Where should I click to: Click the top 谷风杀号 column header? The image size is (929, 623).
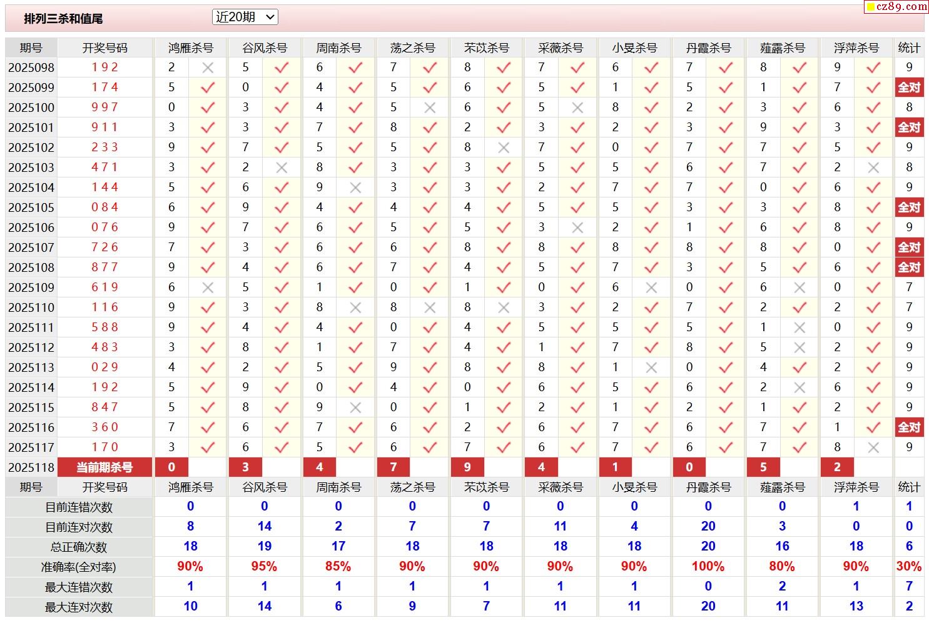[x=265, y=47]
